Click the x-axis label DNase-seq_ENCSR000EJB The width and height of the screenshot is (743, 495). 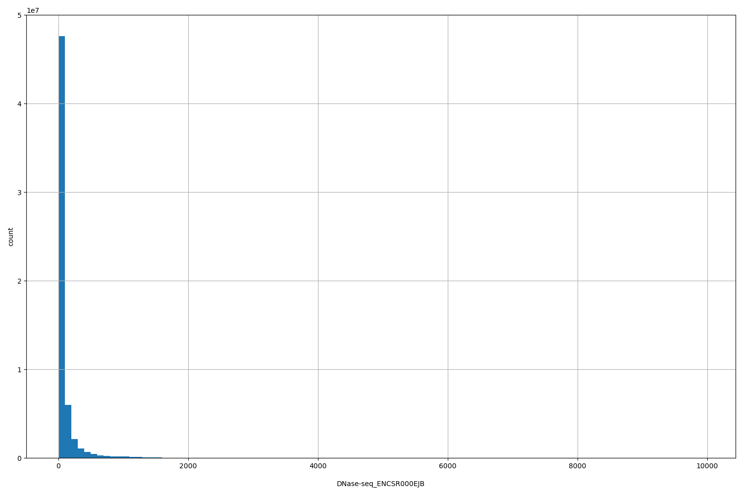(380, 484)
